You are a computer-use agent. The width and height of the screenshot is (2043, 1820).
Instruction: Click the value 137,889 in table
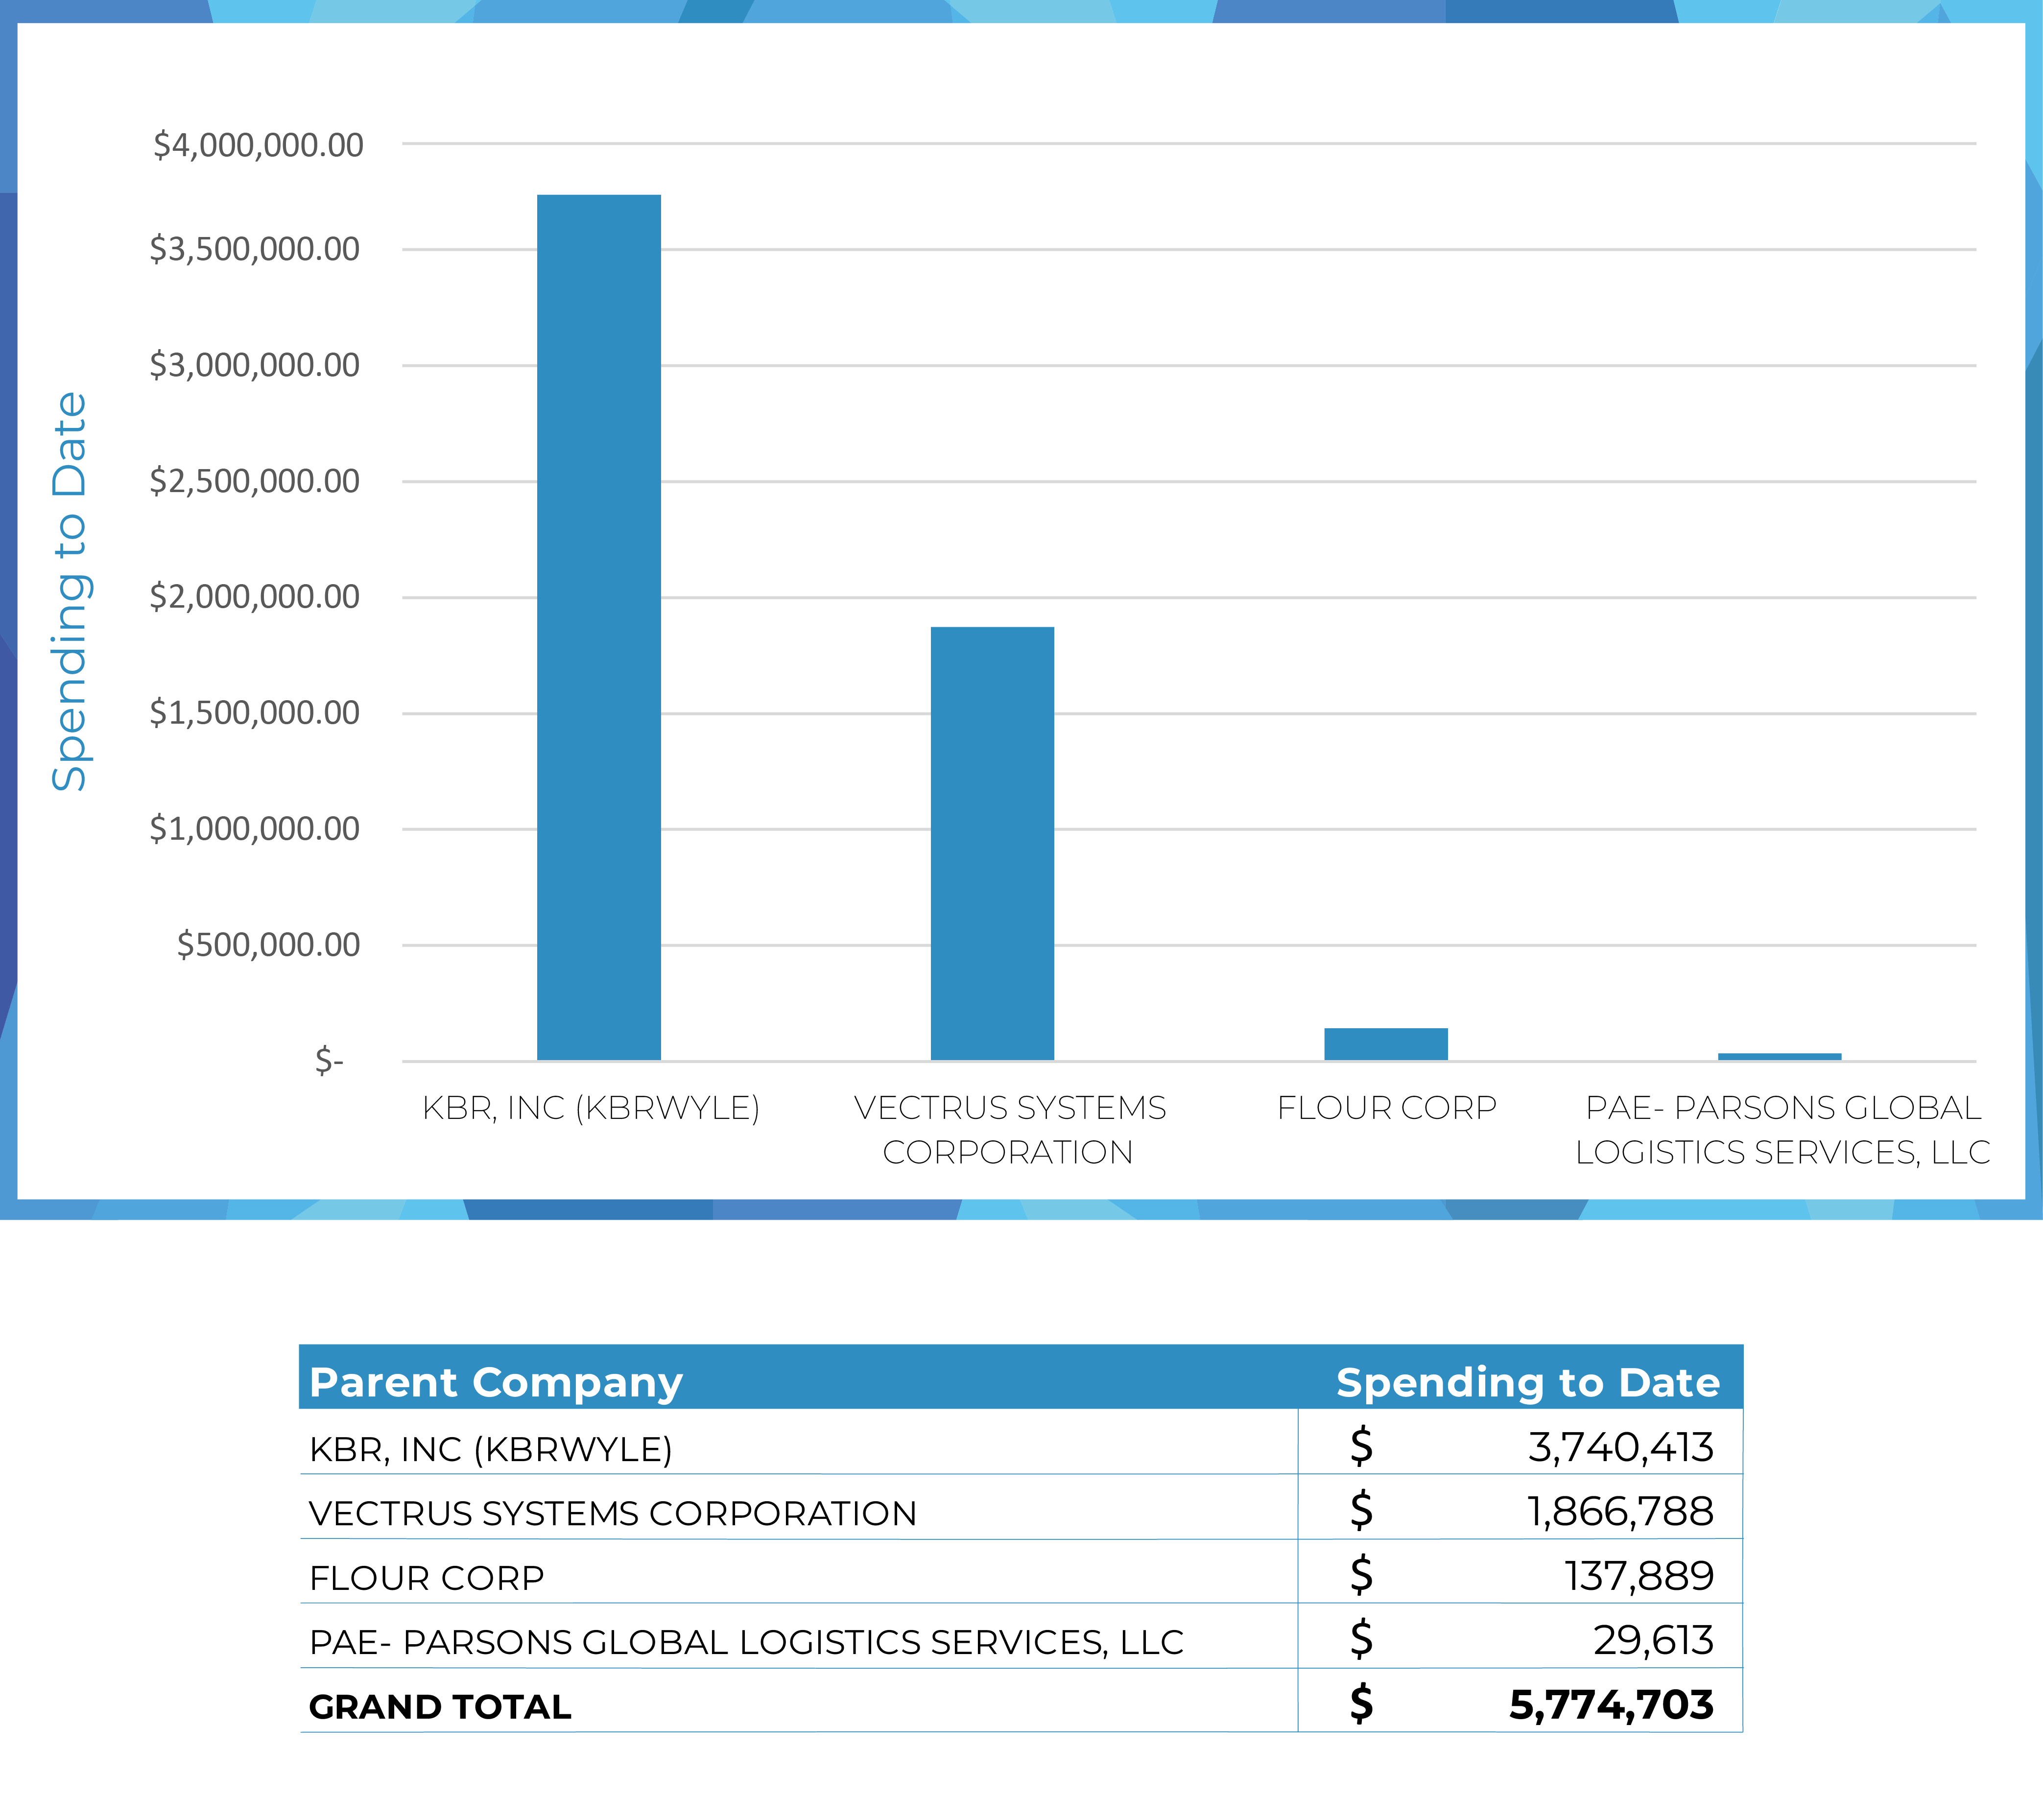coord(1640,1577)
